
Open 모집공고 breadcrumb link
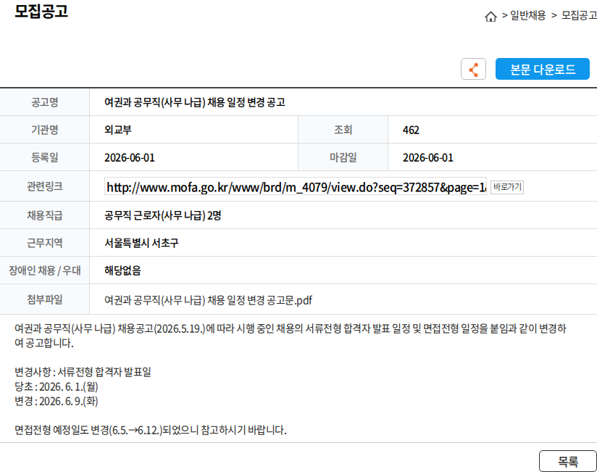pos(579,15)
